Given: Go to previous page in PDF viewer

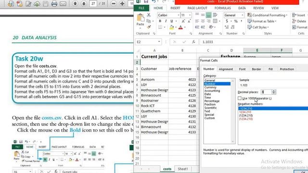Looking at the screenshot, I should (75, 3).
